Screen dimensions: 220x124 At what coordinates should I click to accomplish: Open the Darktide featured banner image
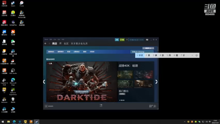[82, 82]
